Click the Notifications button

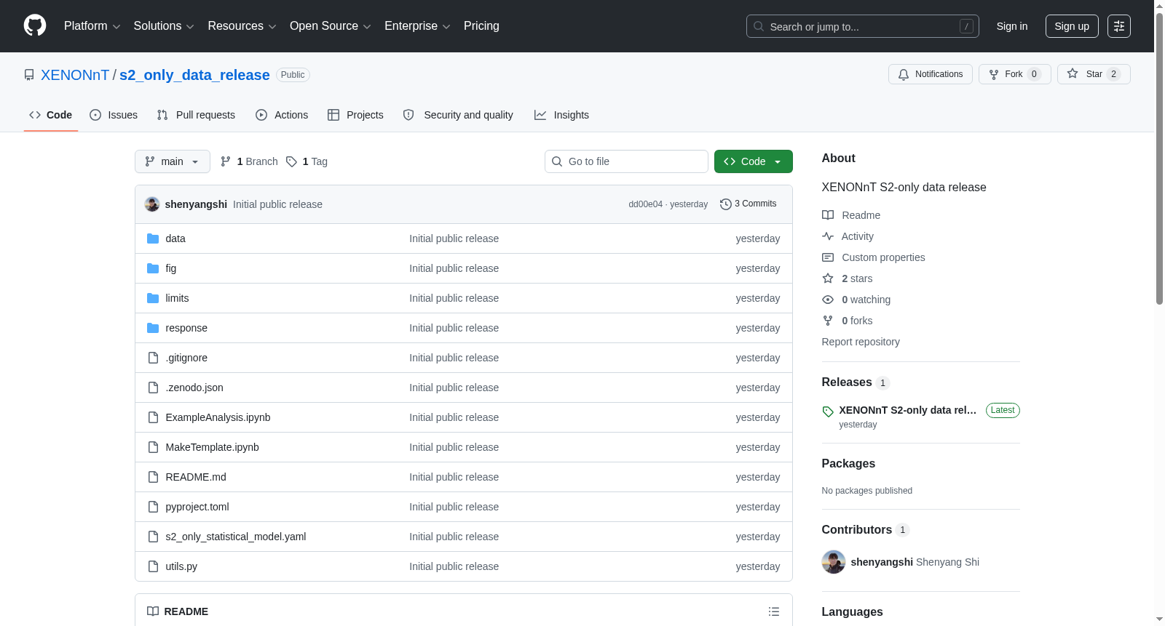click(x=931, y=74)
